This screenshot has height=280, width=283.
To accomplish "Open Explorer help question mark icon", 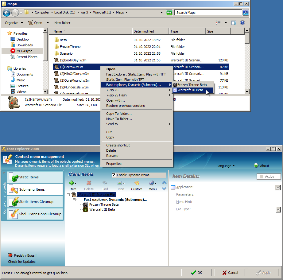I will (x=242, y=23).
